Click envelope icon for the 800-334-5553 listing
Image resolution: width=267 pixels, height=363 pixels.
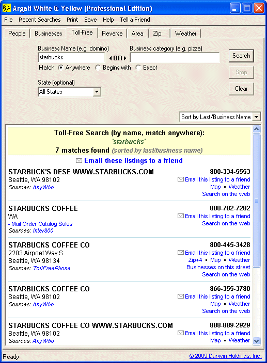[181, 179]
